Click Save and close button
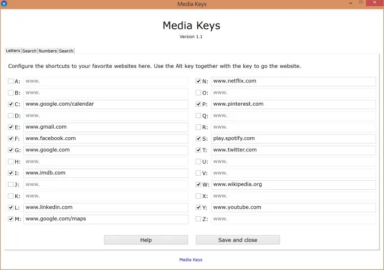Screen dimensions: 384x270 coord(238,240)
